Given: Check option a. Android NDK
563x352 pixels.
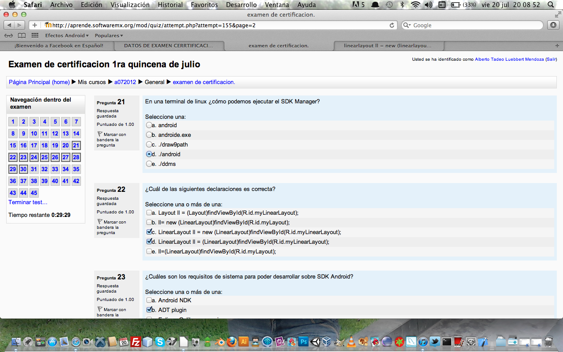Looking at the screenshot, I should click(149, 301).
